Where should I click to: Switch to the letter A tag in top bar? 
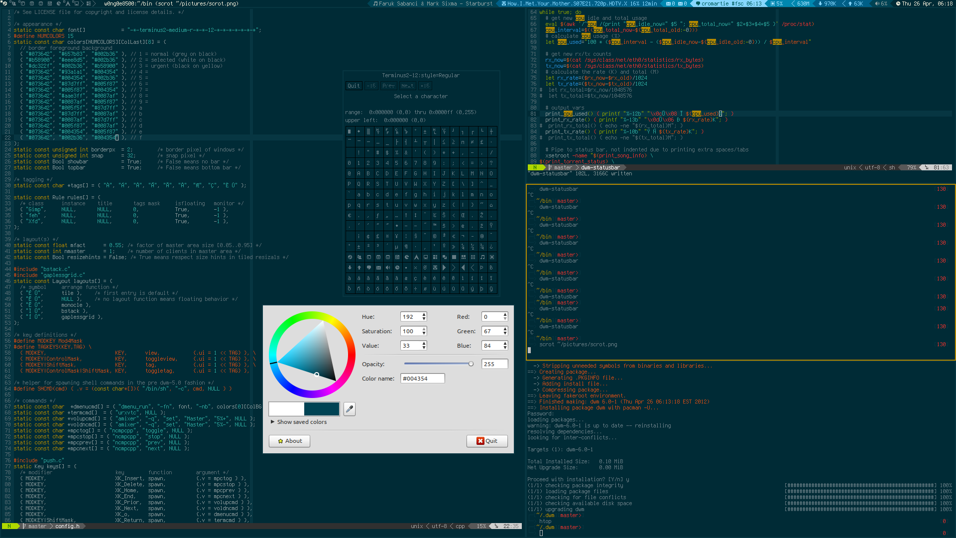point(68,3)
